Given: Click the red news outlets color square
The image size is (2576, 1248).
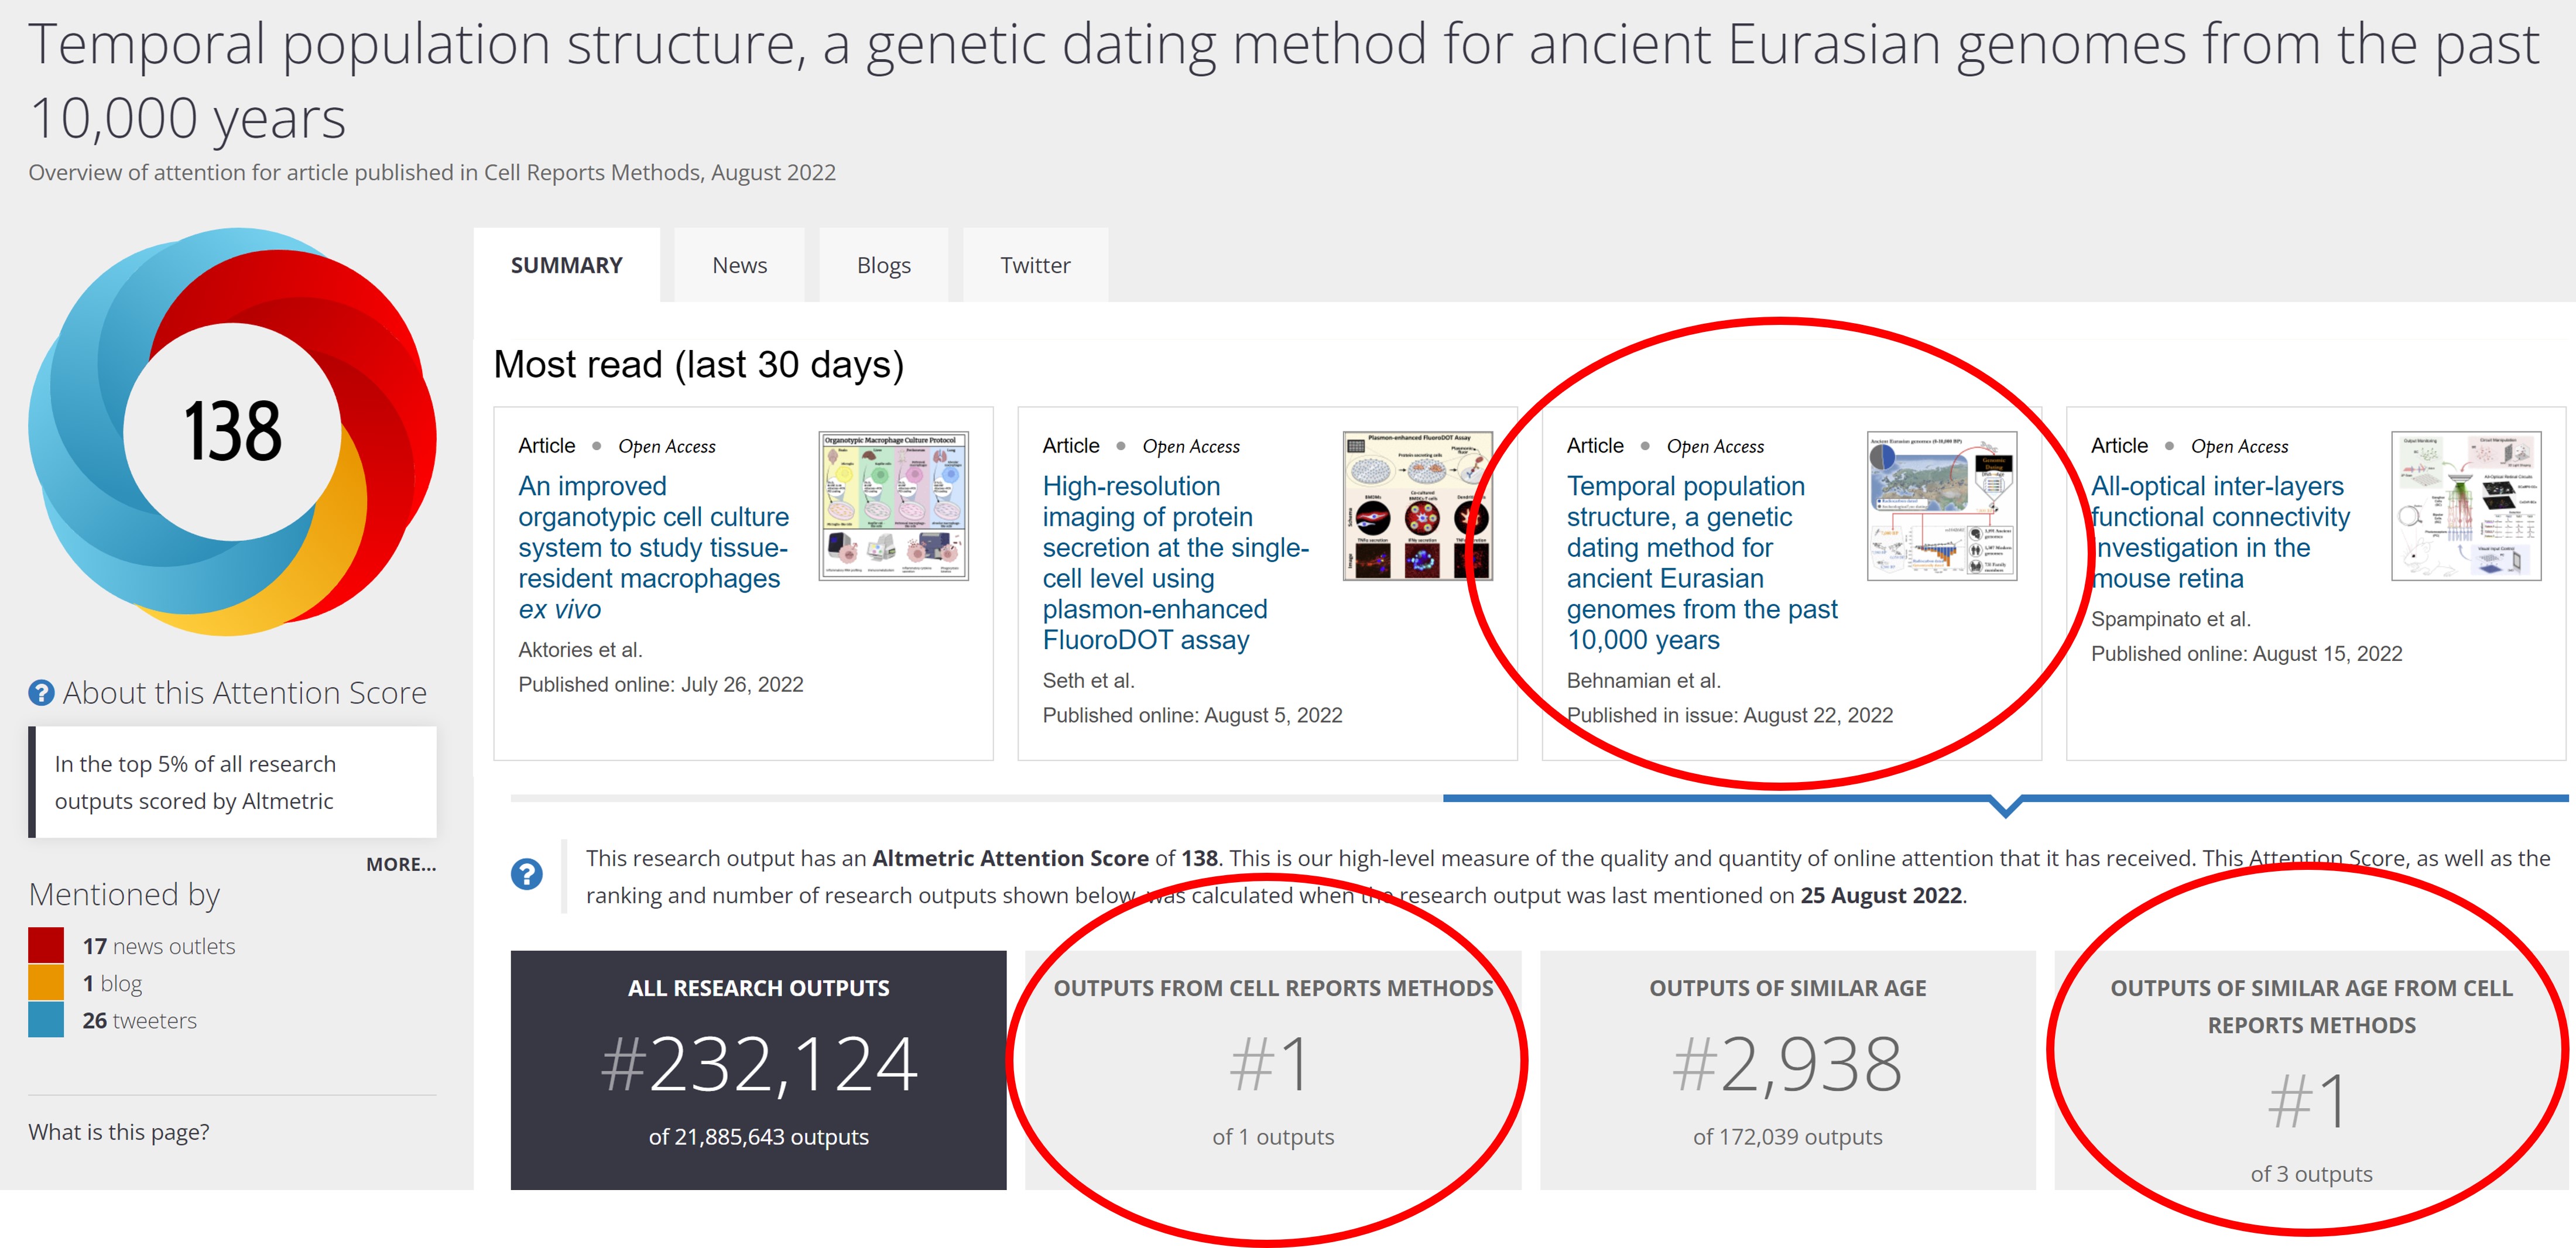Looking at the screenshot, I should point(46,946).
